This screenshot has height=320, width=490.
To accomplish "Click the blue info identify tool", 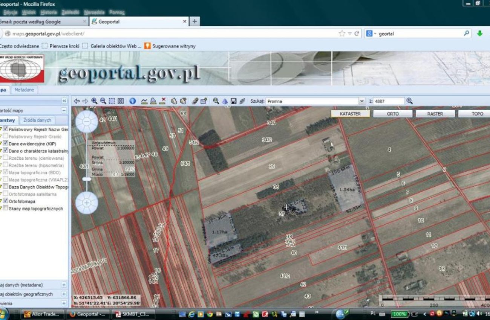I will coord(132,101).
